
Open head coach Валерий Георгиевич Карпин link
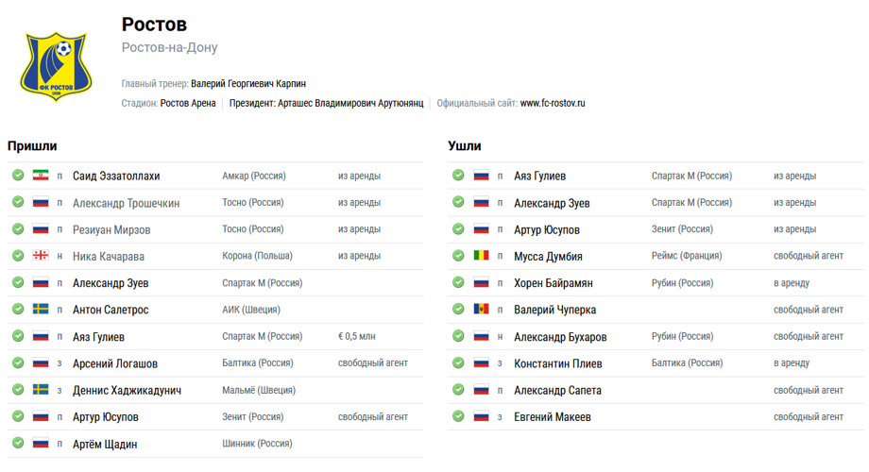pos(248,84)
